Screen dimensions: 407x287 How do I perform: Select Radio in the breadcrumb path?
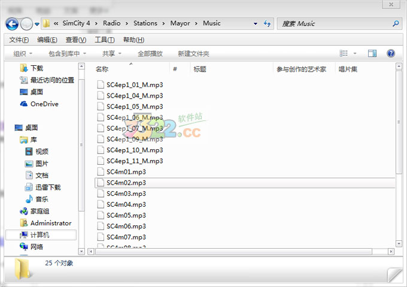(x=111, y=23)
